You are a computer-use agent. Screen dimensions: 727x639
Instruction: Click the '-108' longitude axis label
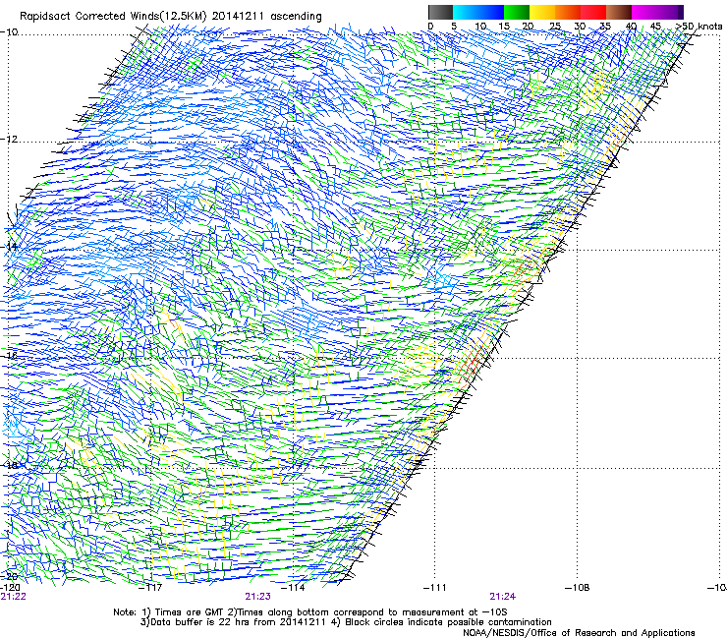pyautogui.click(x=578, y=588)
